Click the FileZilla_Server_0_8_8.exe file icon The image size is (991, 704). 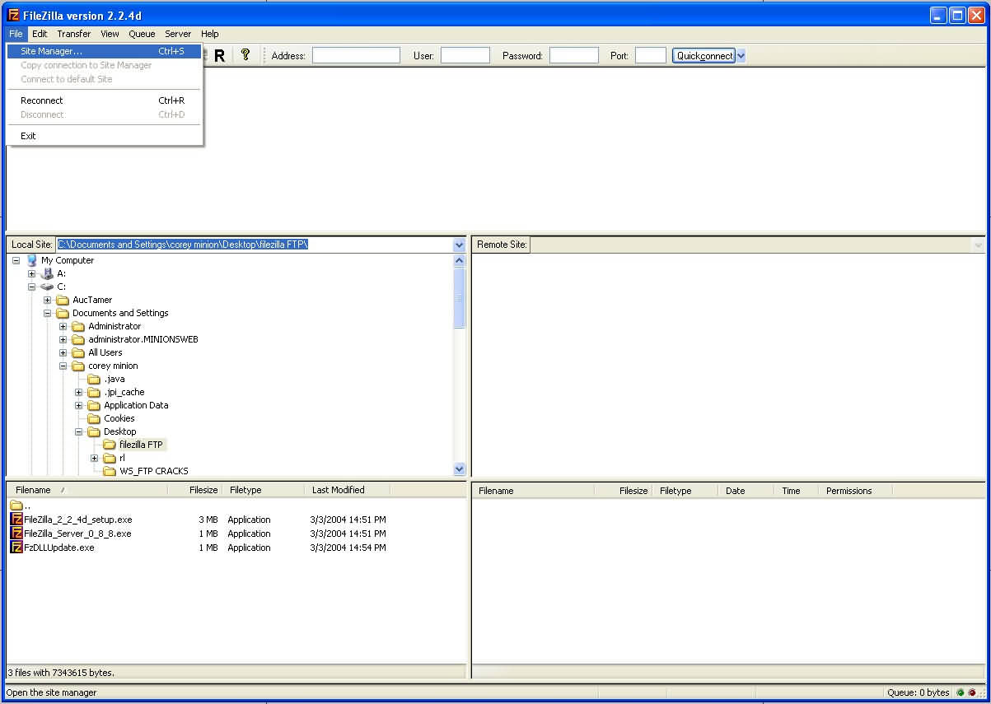pyautogui.click(x=16, y=534)
